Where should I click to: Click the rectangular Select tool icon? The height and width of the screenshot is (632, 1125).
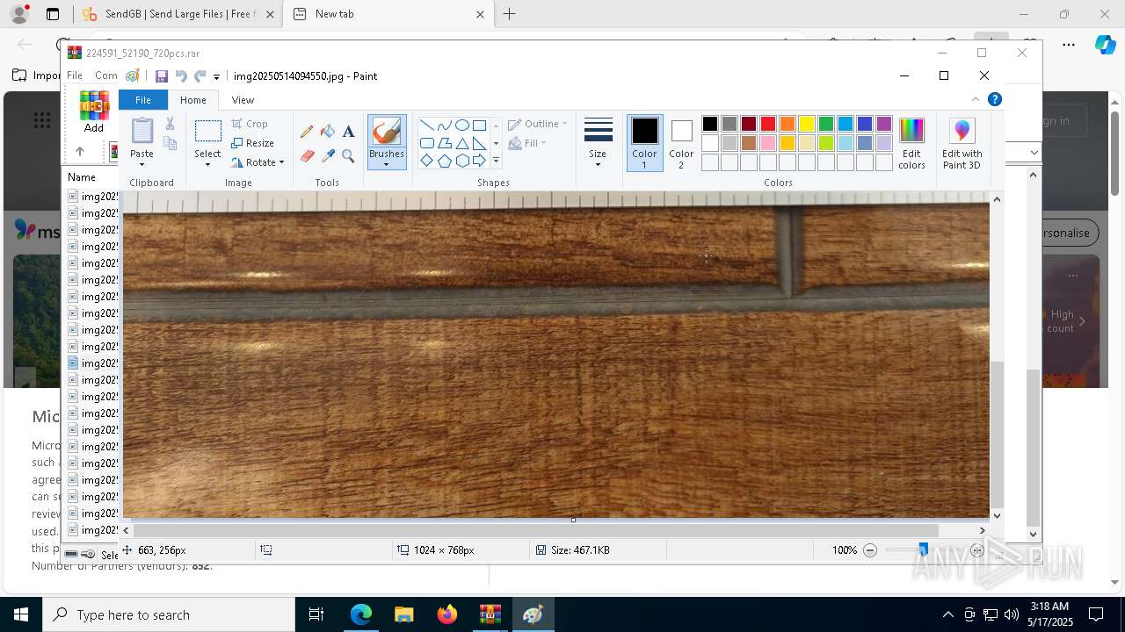(x=207, y=132)
